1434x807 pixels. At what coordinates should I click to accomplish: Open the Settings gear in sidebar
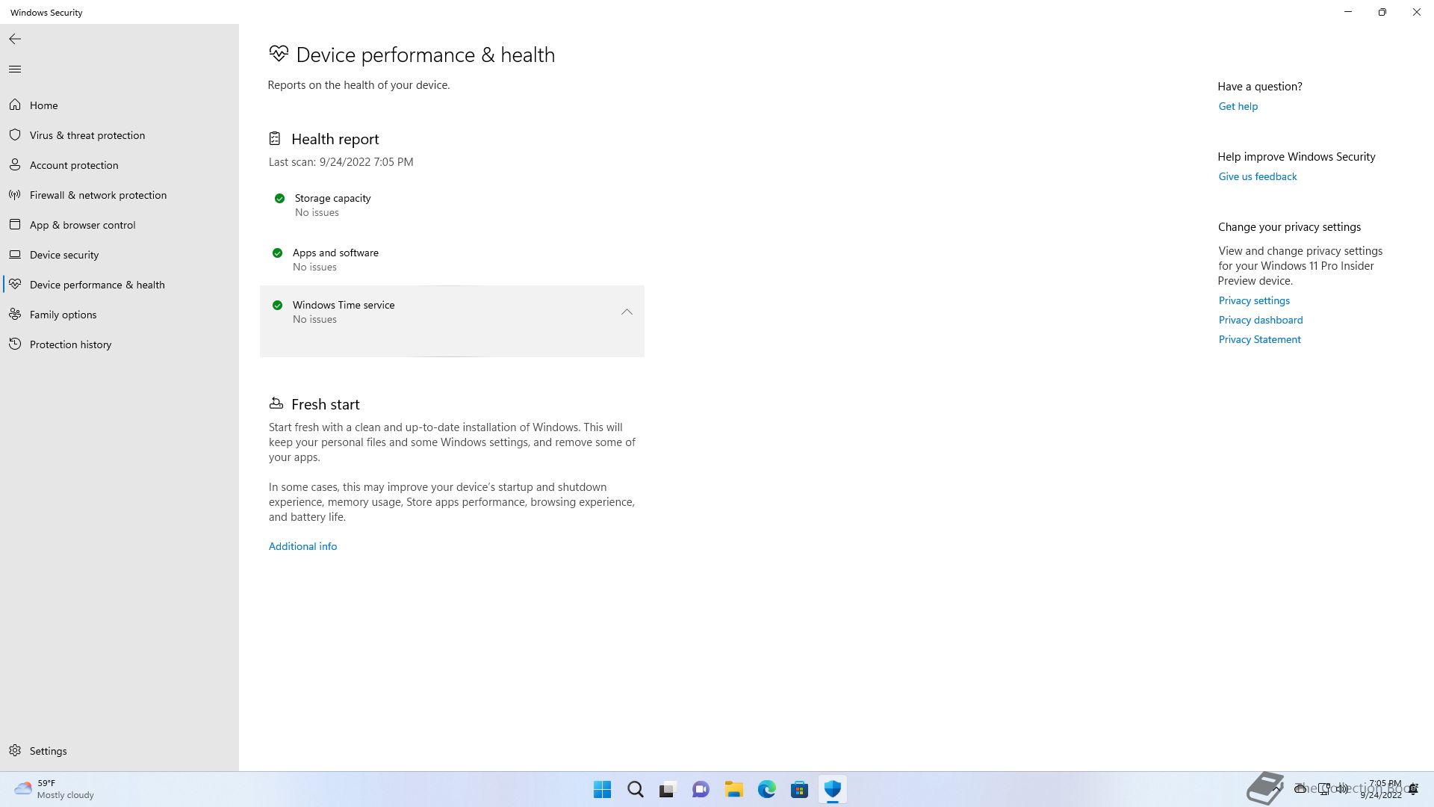pos(15,751)
